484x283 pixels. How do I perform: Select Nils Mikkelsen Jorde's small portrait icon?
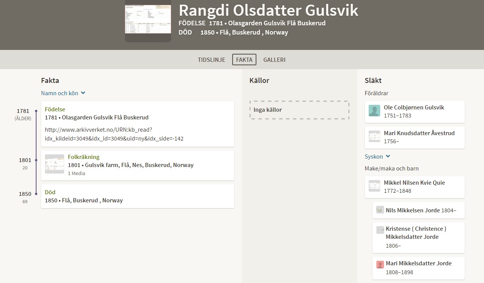(380, 210)
